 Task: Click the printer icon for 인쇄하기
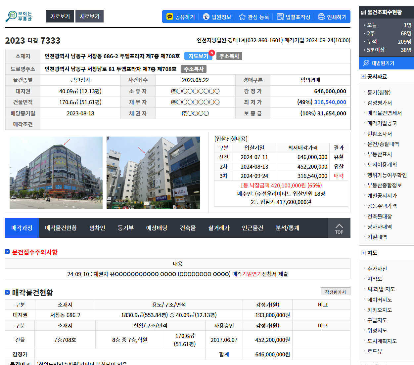pyautogui.click(x=321, y=17)
